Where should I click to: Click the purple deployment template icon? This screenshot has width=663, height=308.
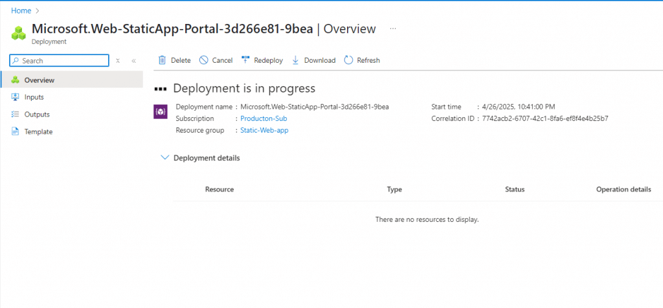[160, 111]
